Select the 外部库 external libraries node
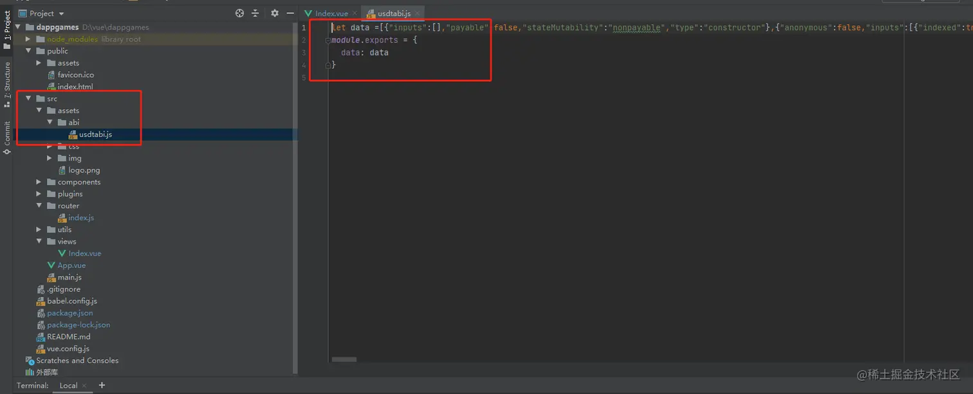The height and width of the screenshot is (394, 973). click(x=46, y=372)
